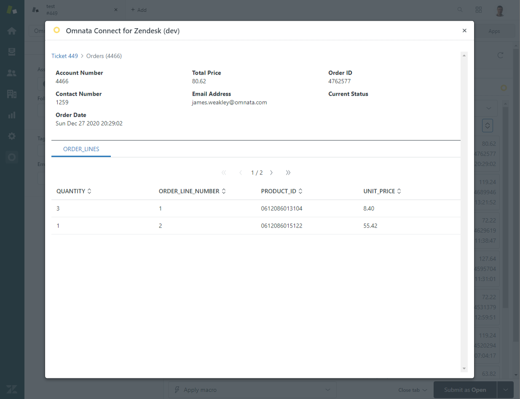Image resolution: width=520 pixels, height=399 pixels.
Task: Open Customers icon in sidebar
Action: point(12,73)
